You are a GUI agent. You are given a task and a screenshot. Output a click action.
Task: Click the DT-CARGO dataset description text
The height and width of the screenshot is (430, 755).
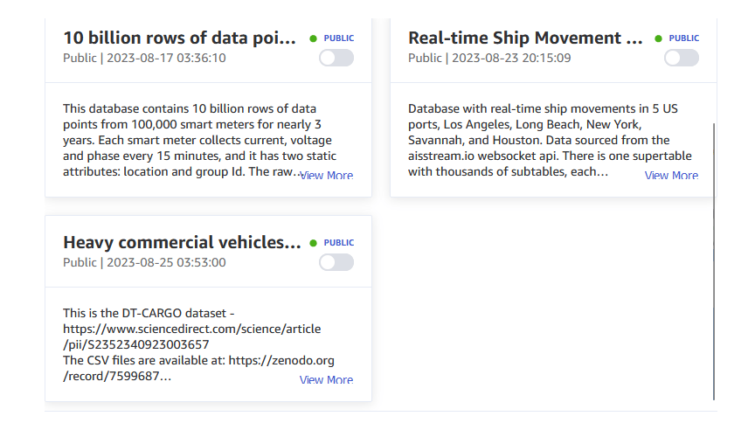pyautogui.click(x=192, y=344)
